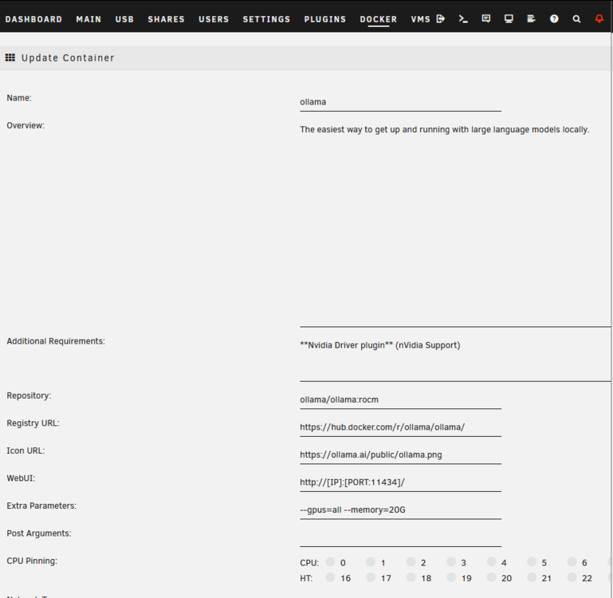This screenshot has width=613, height=598.
Task: Click the Update Container heading text
Action: [x=68, y=58]
